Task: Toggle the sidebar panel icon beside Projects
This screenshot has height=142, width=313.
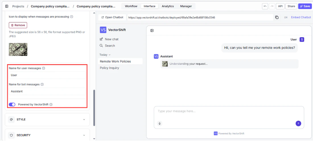Action: [7, 6]
